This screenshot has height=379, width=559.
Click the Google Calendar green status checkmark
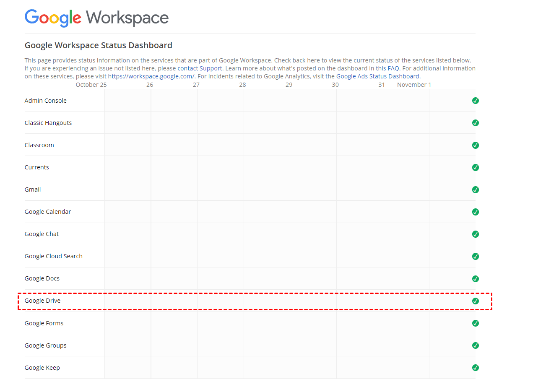tap(476, 212)
